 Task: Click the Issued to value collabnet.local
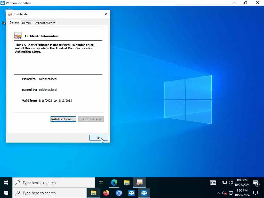48,79
